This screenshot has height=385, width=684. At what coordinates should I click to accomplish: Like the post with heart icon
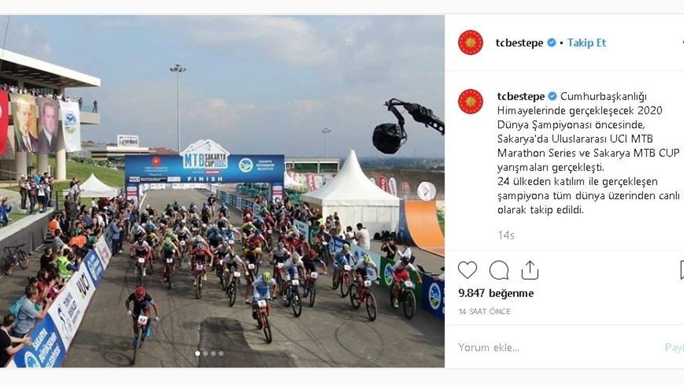pos(467,270)
